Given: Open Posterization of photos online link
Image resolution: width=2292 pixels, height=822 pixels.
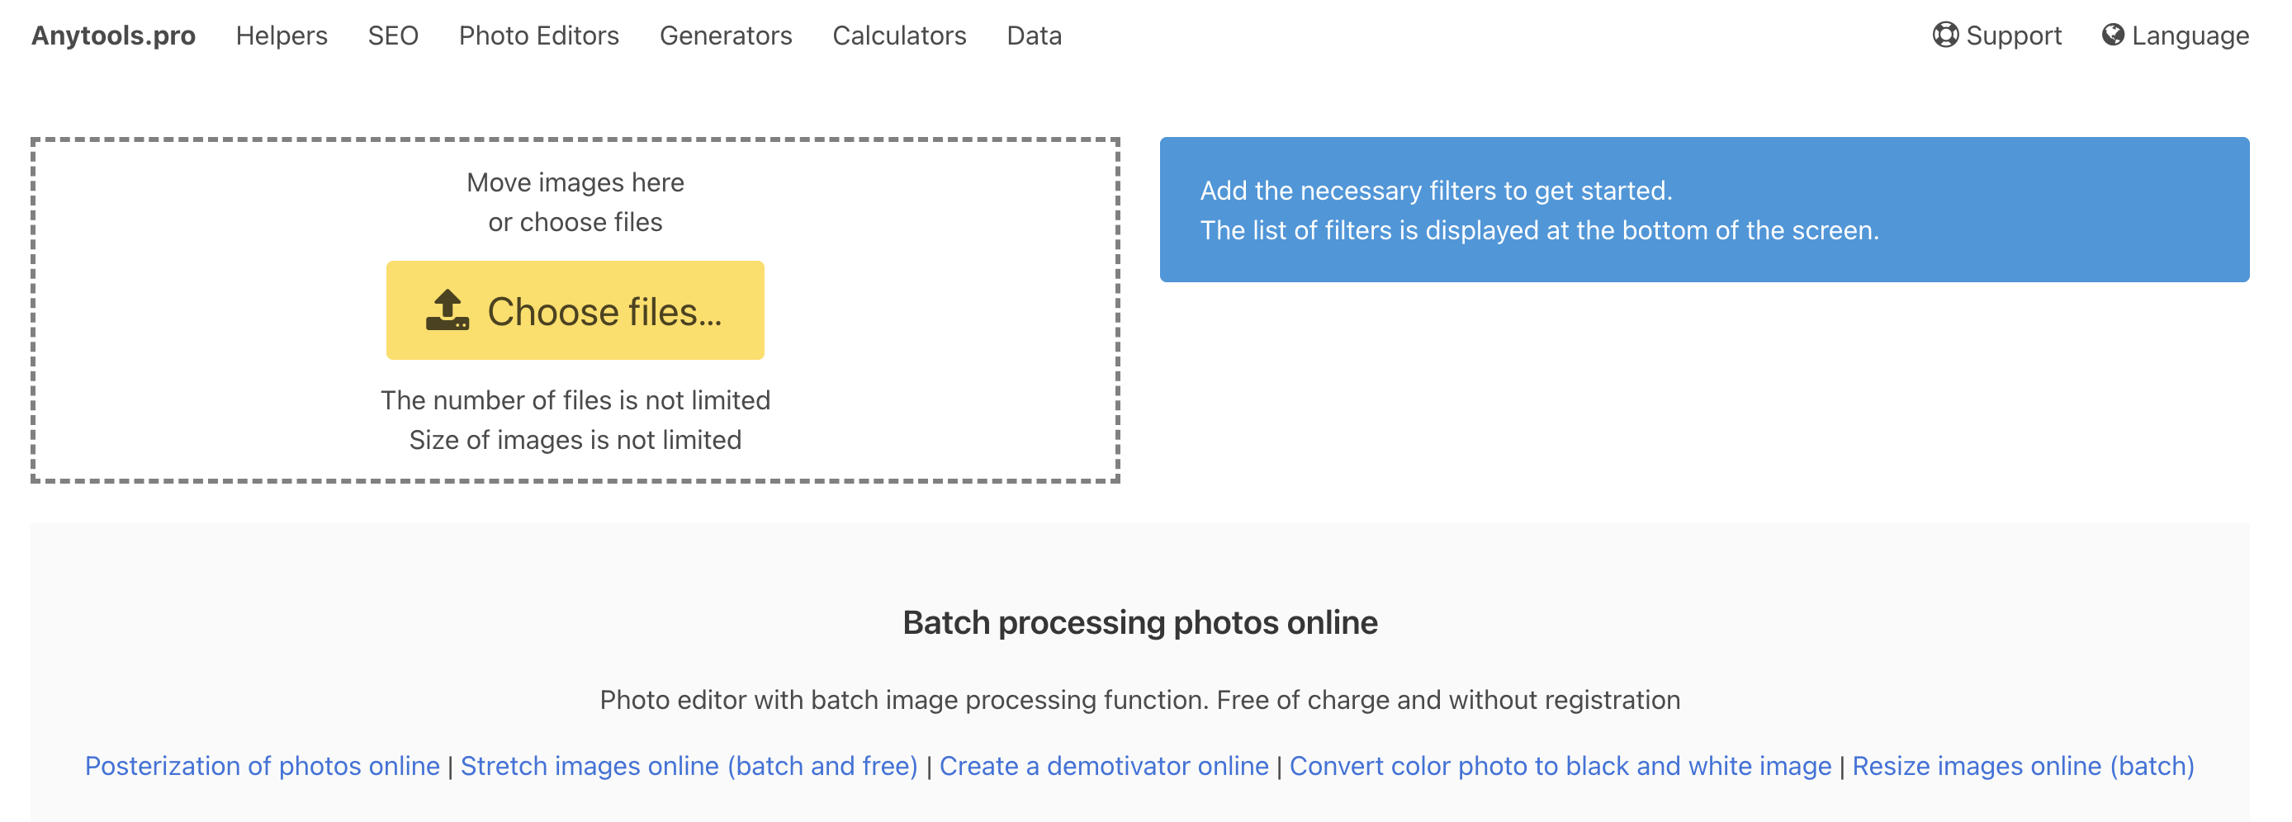Looking at the screenshot, I should point(262,766).
